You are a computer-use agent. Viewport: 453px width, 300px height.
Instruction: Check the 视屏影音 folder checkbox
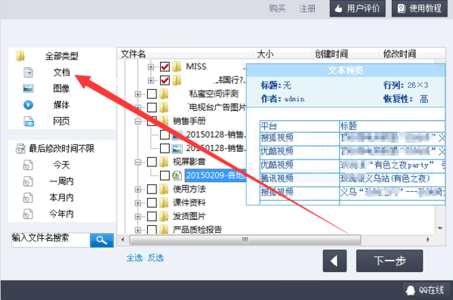coord(152,162)
